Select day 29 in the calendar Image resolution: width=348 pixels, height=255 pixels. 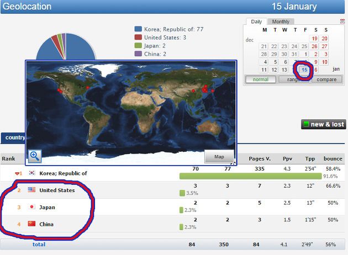(274, 54)
